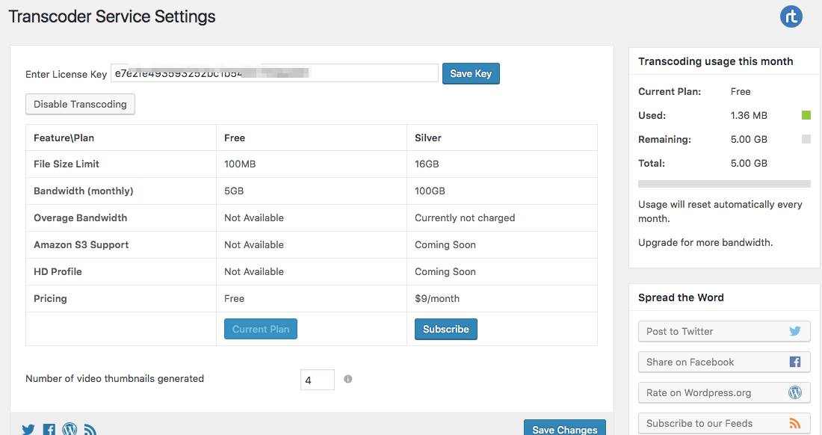Click the Twitter icon in footer
The width and height of the screenshot is (822, 435).
[x=28, y=429]
